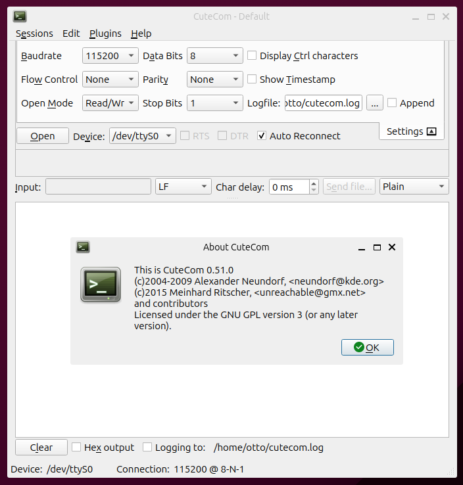Click the Connection 115200 @ 8-N-1 status text
This screenshot has width=463, height=485.
pos(180,469)
